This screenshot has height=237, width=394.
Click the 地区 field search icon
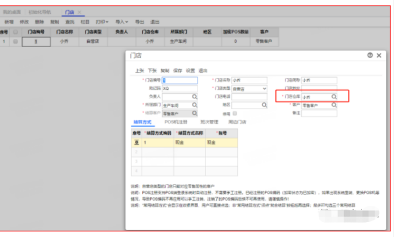(x=264, y=105)
